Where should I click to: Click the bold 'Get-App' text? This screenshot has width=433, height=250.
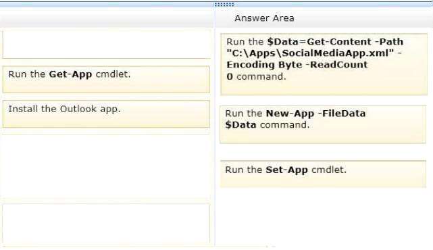[70, 74]
